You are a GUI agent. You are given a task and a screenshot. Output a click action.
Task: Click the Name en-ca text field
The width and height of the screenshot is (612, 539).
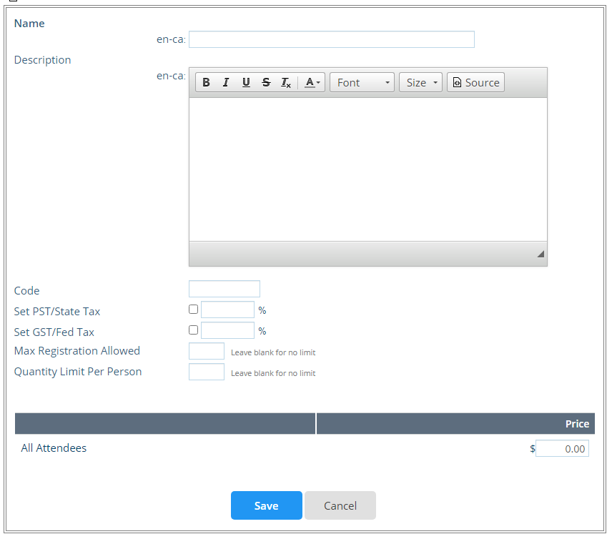[x=331, y=39]
